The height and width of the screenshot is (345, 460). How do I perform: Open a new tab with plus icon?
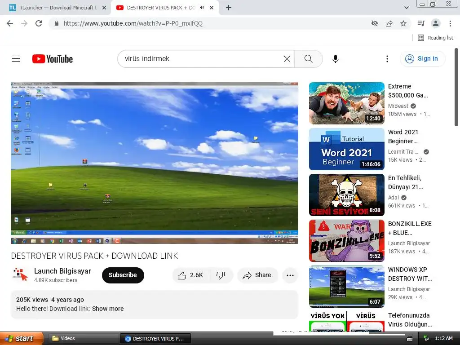pyautogui.click(x=229, y=8)
